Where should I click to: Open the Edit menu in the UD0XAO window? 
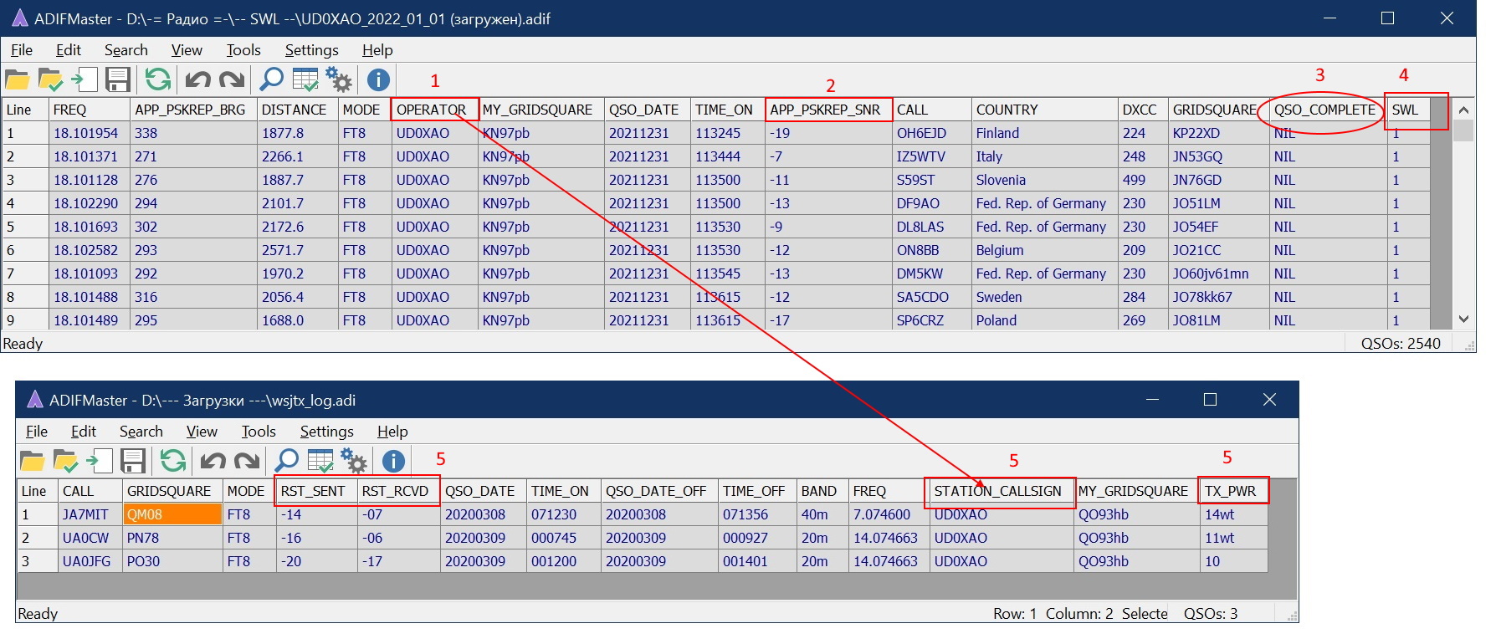(69, 50)
